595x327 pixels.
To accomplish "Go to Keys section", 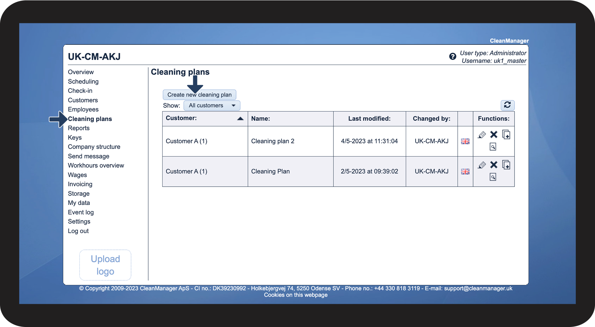I will [x=75, y=137].
